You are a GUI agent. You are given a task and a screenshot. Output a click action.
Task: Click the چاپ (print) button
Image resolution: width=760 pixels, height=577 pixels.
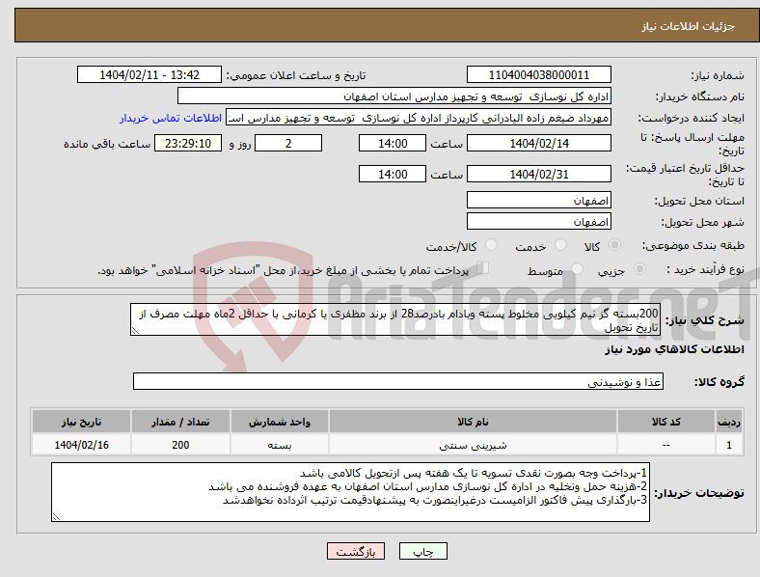pyautogui.click(x=422, y=551)
